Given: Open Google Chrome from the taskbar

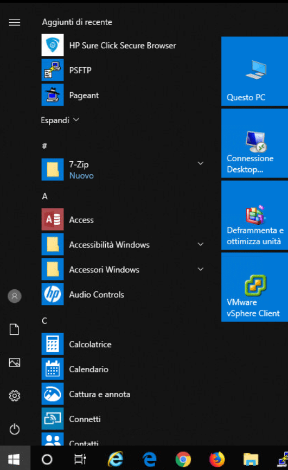Looking at the screenshot, I should pyautogui.click(x=183, y=459).
